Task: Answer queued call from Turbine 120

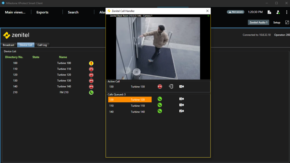Action: (x=159, y=99)
